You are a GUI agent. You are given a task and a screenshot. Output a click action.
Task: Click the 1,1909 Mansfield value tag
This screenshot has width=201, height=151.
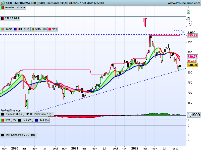point(193,115)
